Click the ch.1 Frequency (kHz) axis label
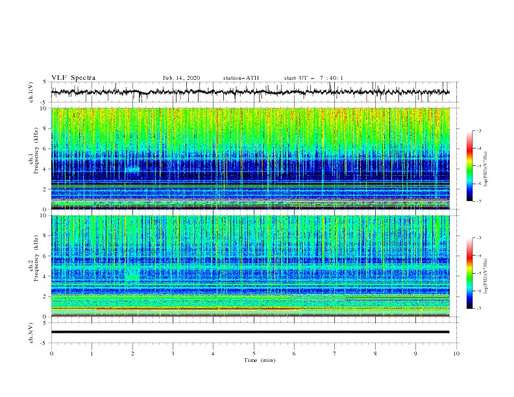This screenshot has height=397, width=514. [x=33, y=151]
